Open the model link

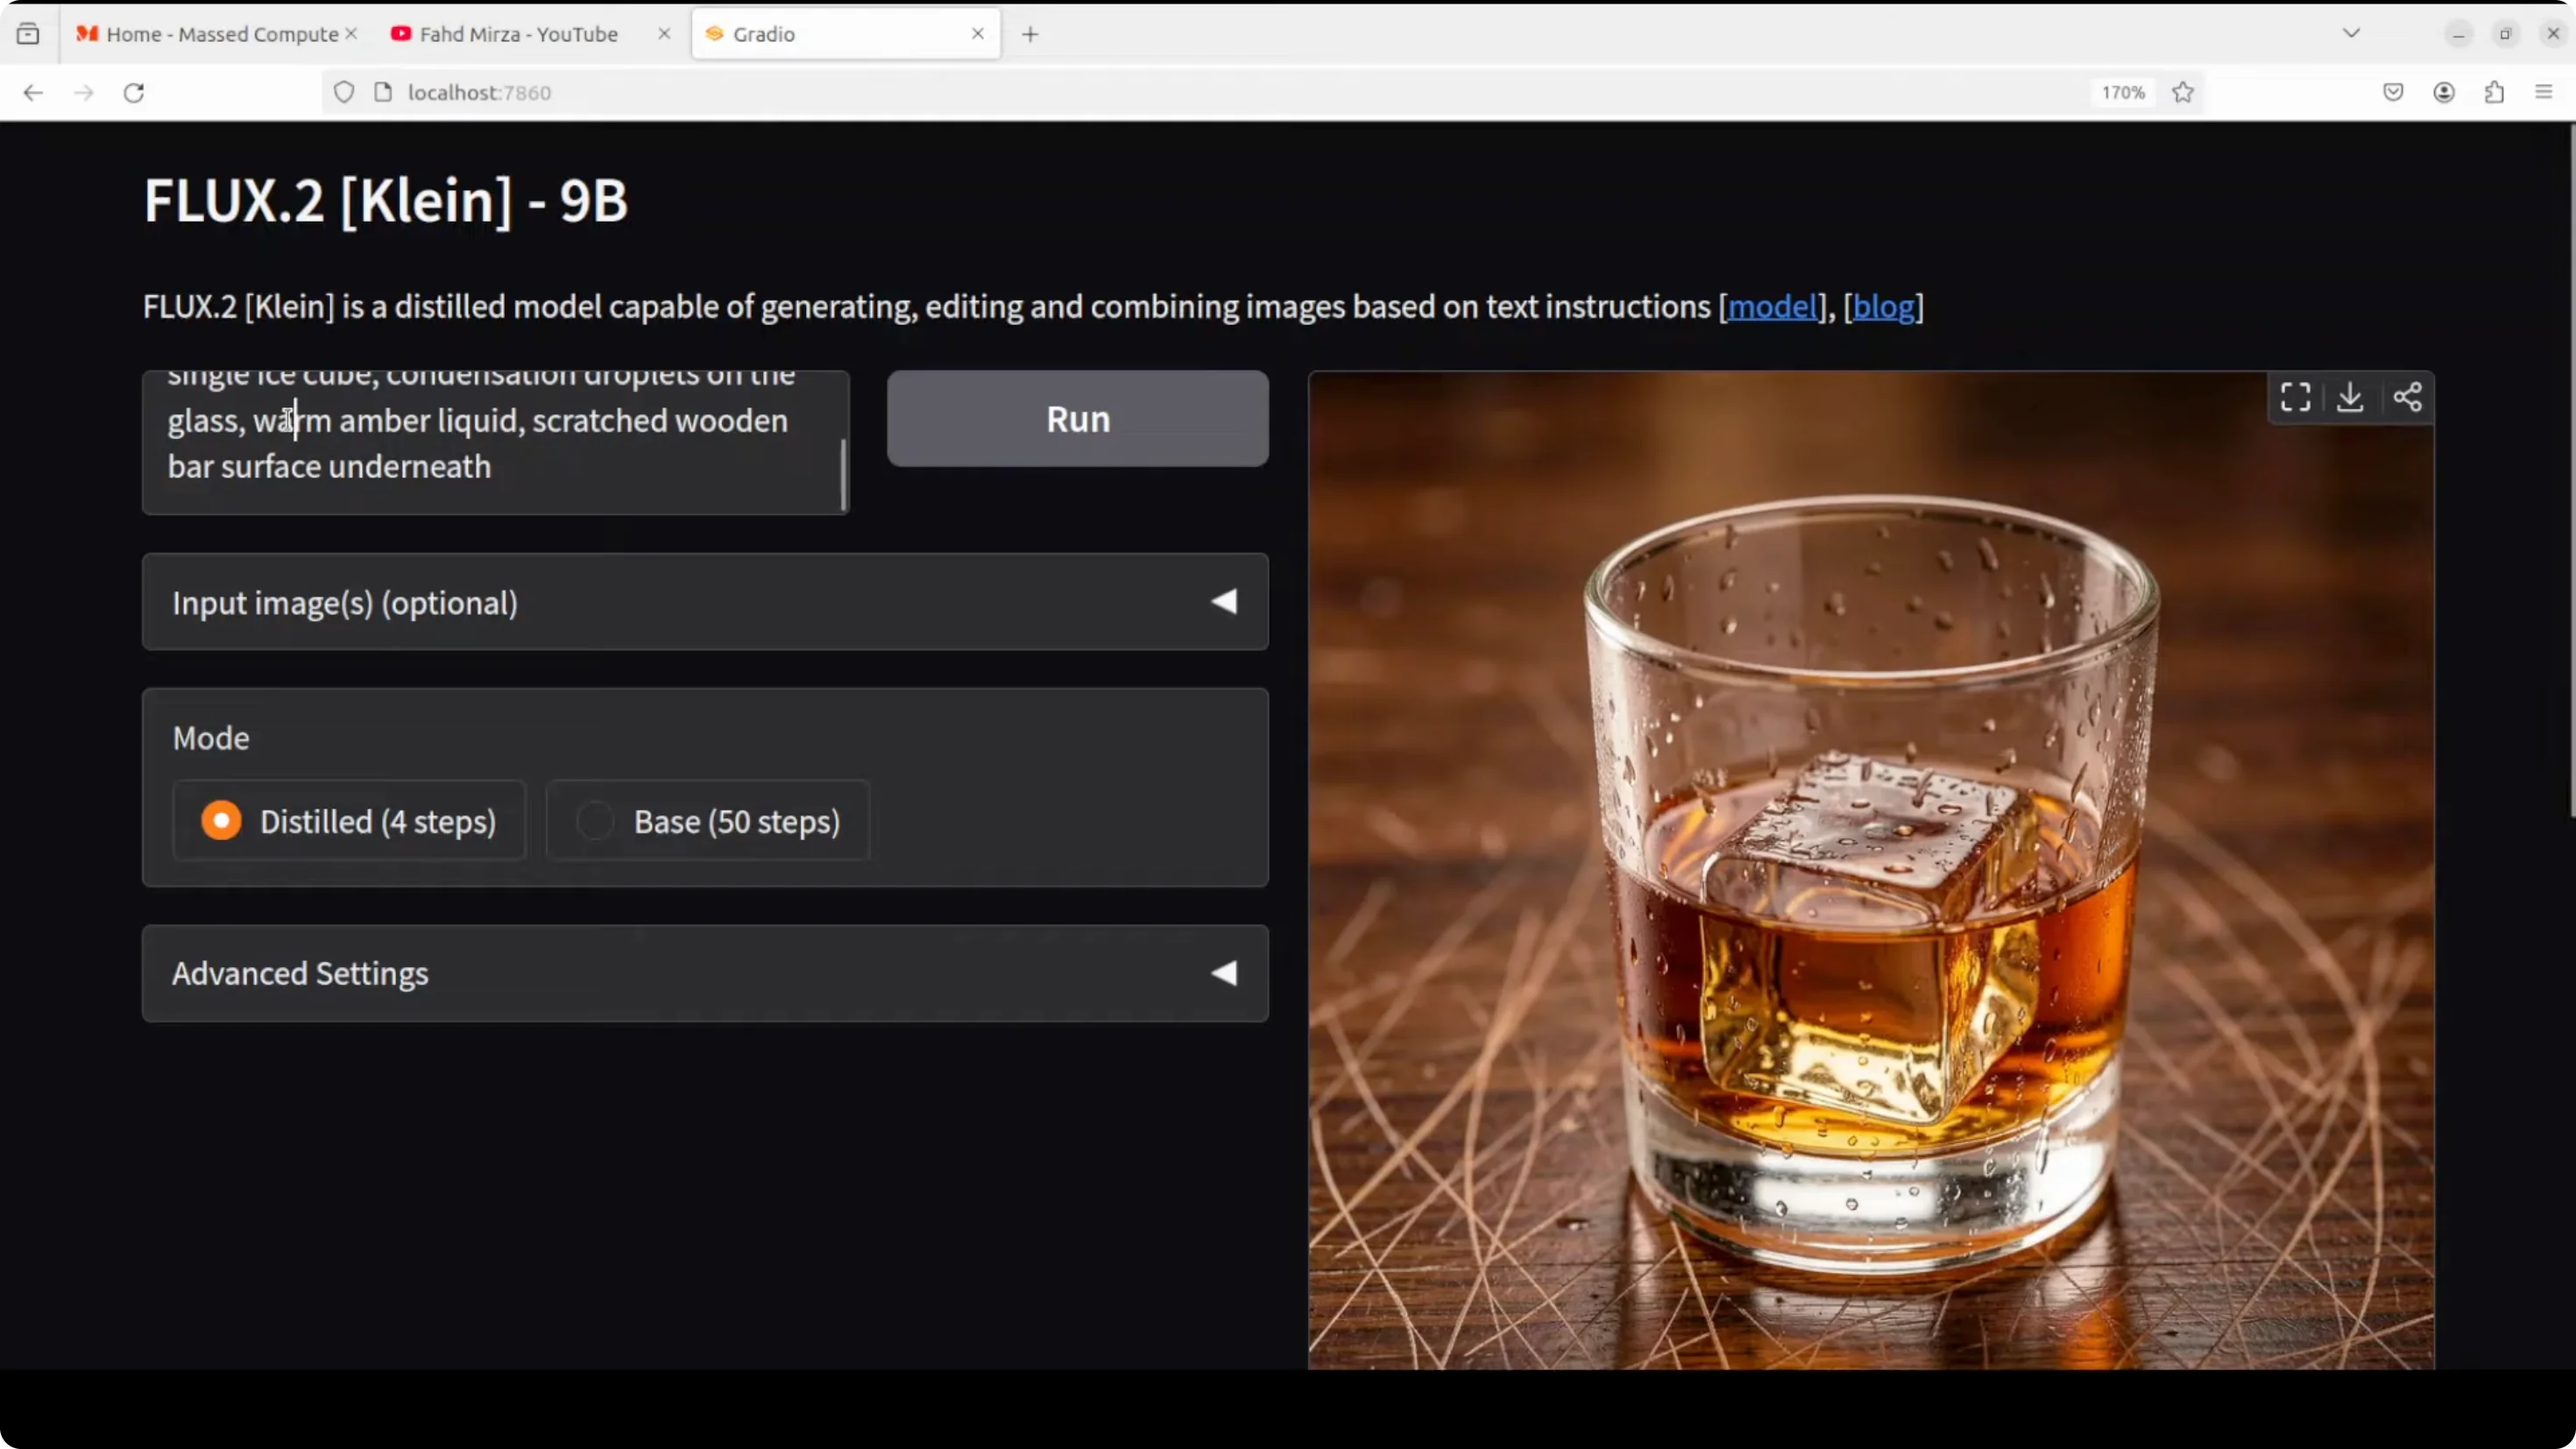[x=1771, y=307]
